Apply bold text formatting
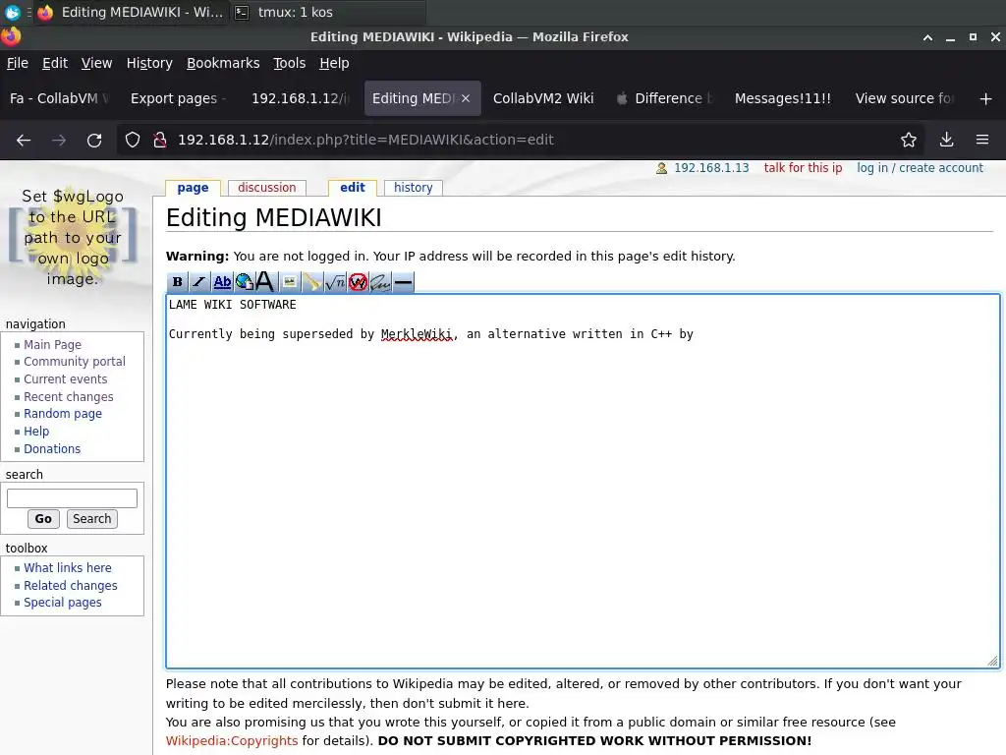This screenshot has height=755, width=1006. [178, 282]
